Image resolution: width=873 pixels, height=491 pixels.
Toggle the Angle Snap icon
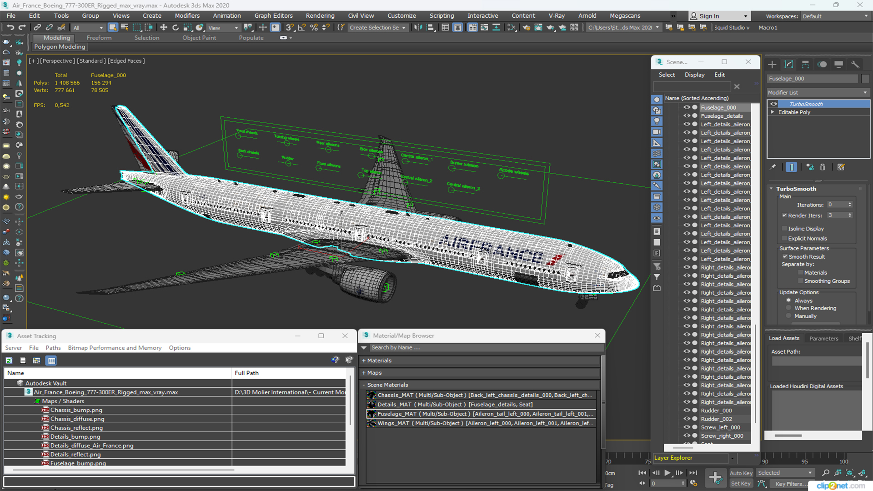coord(302,28)
